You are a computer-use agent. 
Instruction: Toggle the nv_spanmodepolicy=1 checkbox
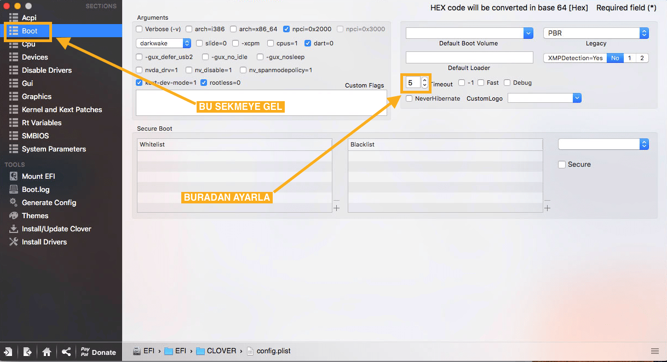[x=244, y=70]
